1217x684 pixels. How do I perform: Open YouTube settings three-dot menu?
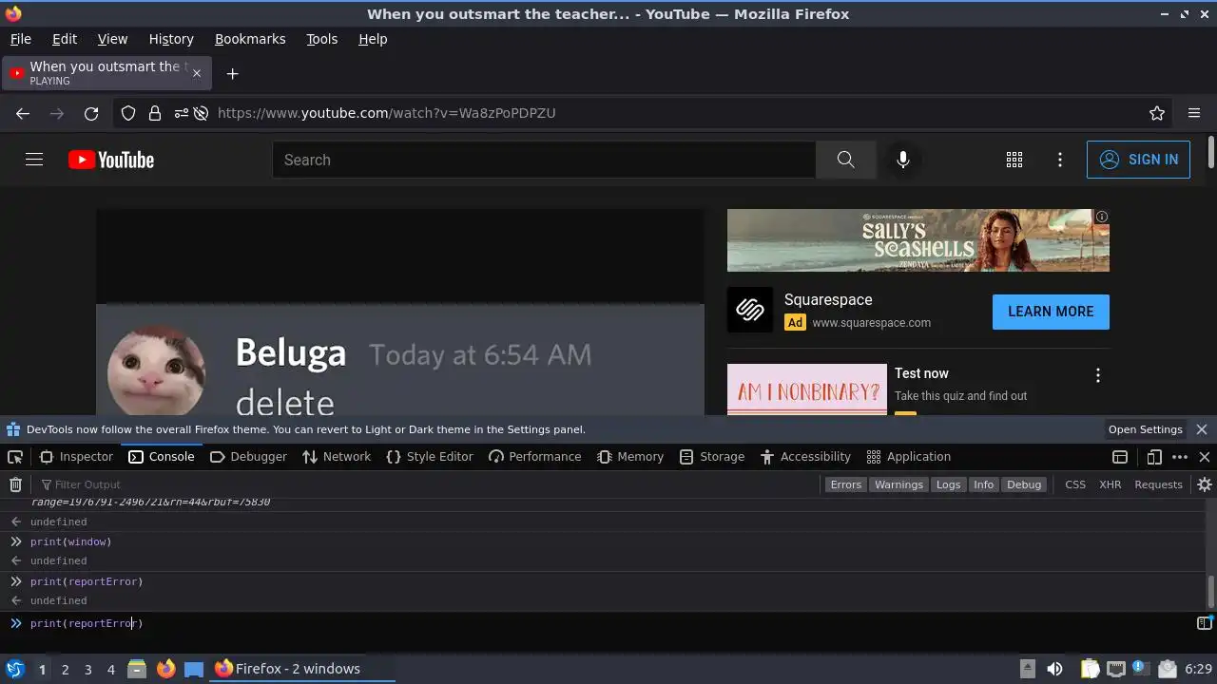[x=1060, y=160]
